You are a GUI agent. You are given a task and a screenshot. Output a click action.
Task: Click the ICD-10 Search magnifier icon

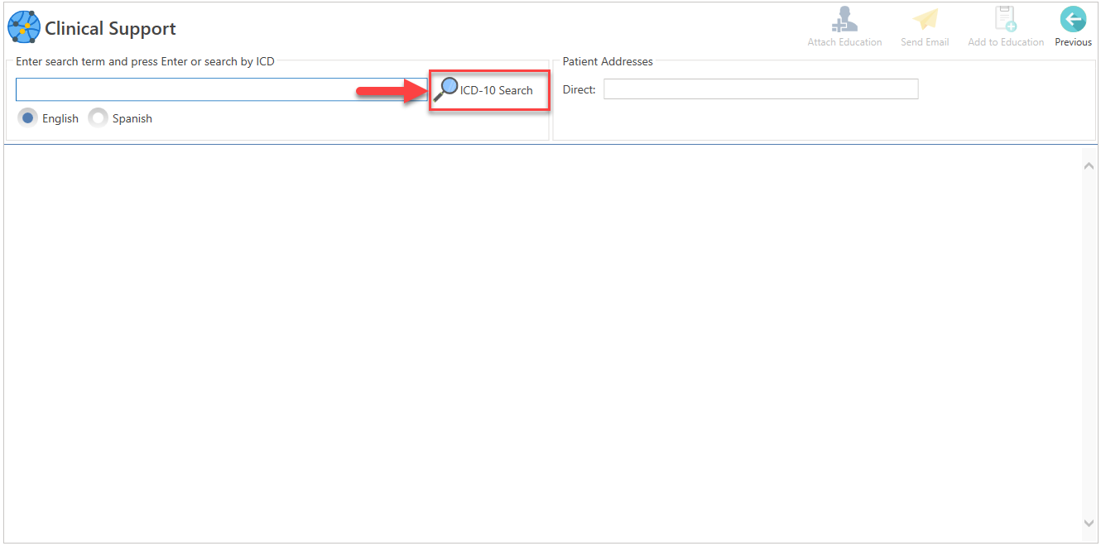click(x=445, y=89)
